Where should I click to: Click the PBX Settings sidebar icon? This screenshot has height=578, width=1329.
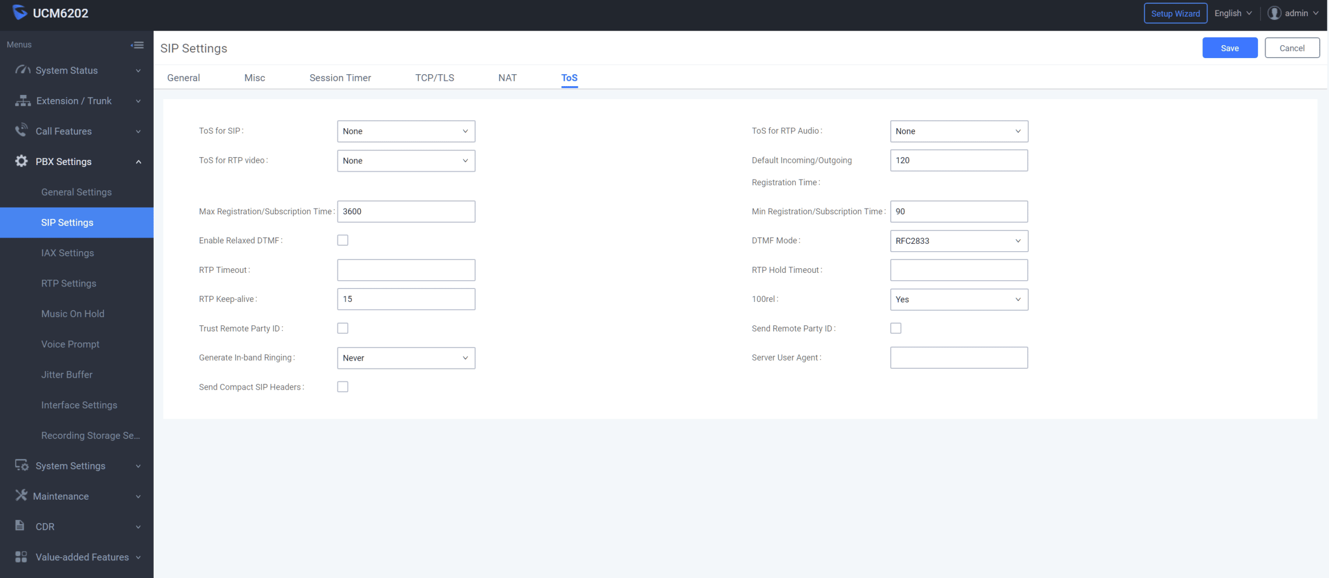pyautogui.click(x=20, y=161)
